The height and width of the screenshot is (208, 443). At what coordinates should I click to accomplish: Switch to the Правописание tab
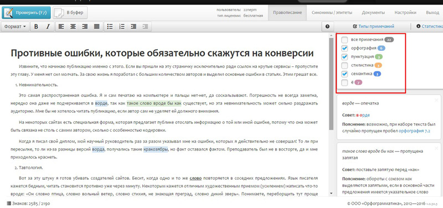(287, 13)
